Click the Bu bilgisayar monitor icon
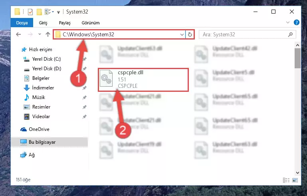Screen dimensions: 307x196 pos(24,142)
